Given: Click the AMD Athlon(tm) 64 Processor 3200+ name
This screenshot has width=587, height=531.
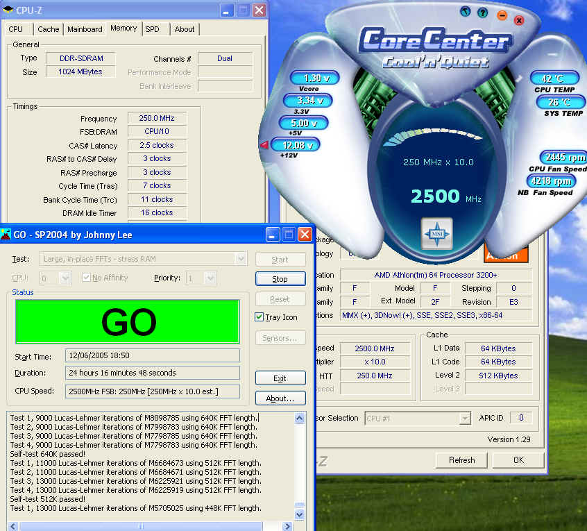Looking at the screenshot, I should coord(436,275).
